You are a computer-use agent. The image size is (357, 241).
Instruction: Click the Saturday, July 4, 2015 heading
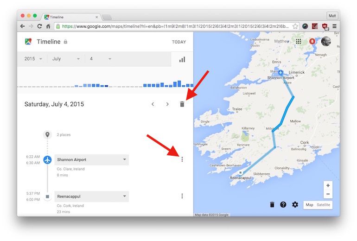pyautogui.click(x=54, y=104)
